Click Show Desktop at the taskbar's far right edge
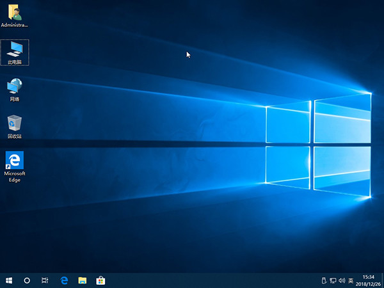This screenshot has width=384, height=288. pos(383,280)
